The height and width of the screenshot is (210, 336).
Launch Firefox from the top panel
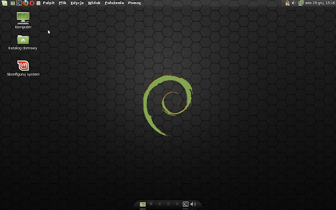point(26,3)
